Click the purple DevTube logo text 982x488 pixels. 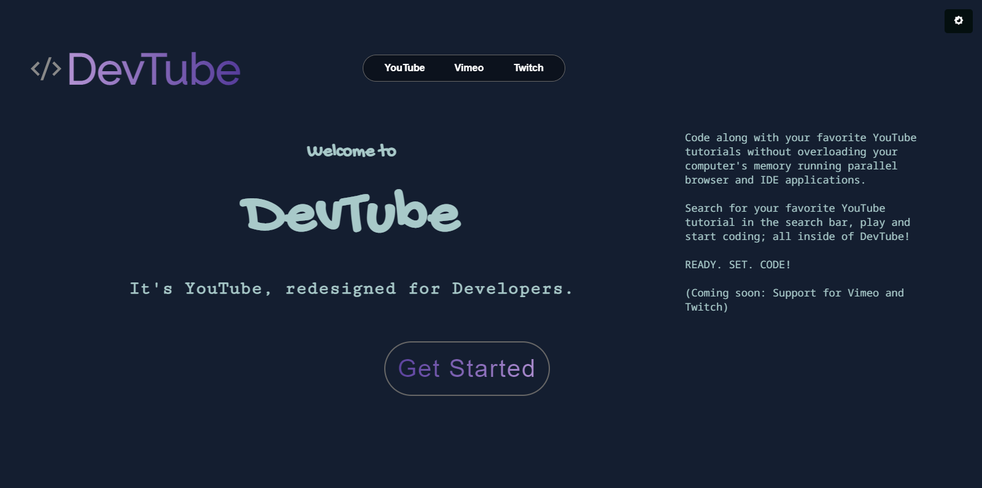(x=154, y=69)
